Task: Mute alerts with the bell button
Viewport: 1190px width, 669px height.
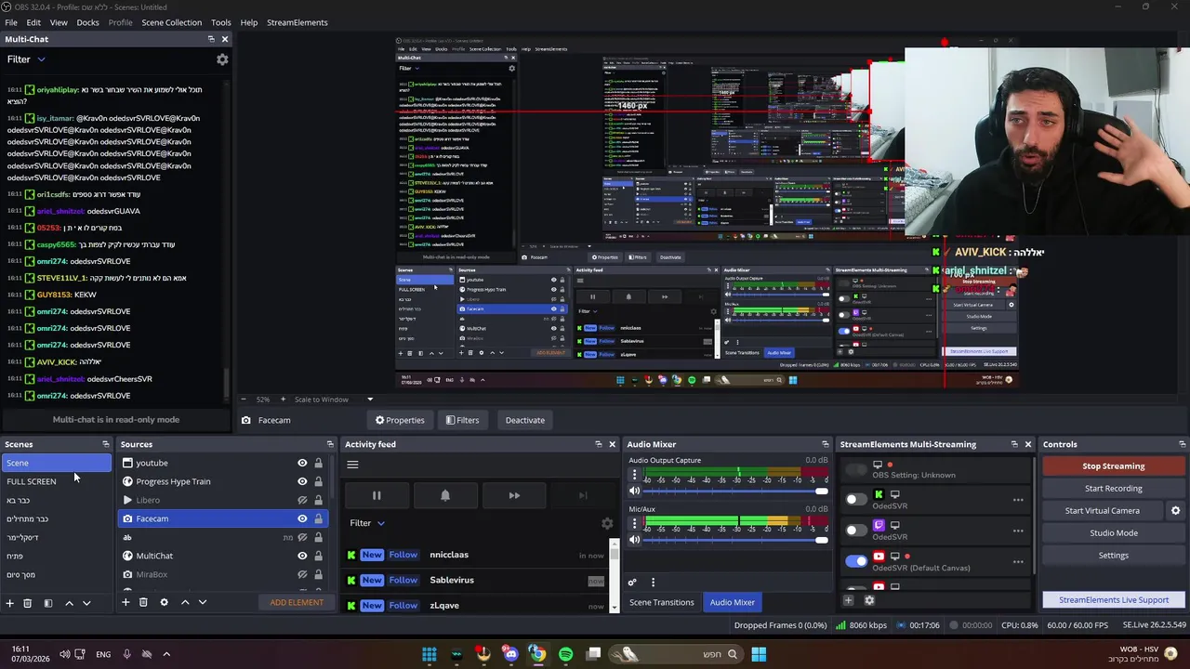Action: (x=445, y=495)
